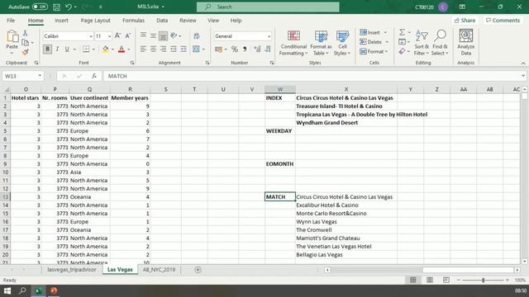Apply the yellow Fill Color swatch

[106, 49]
